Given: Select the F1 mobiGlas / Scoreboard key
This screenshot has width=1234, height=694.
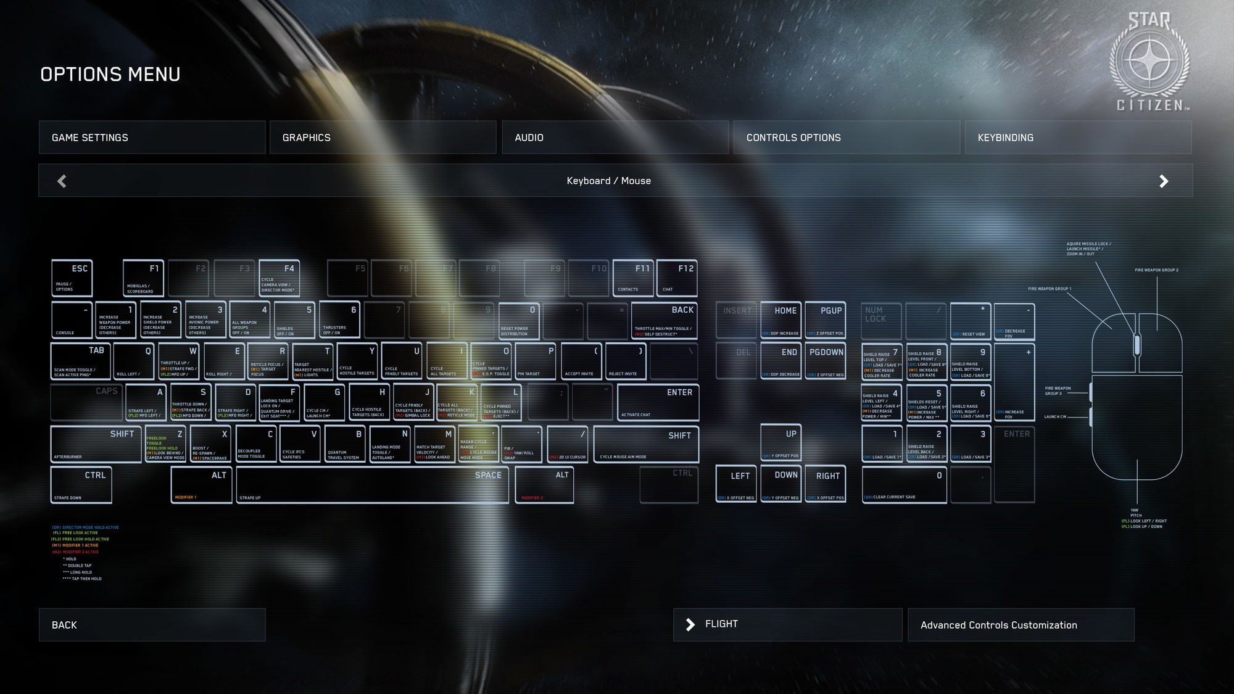Looking at the screenshot, I should [143, 278].
